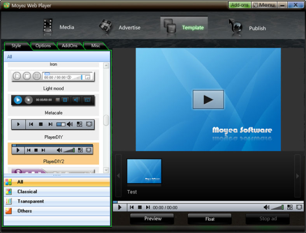Switch to the AddOns tab
Image resolution: width=306 pixels, height=233 pixels.
point(70,46)
